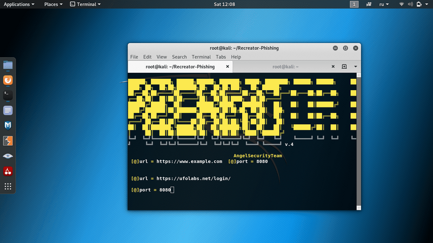433x243 pixels.
Task: Click the https://ufolabs.net/login/ url text
Action: (194, 178)
